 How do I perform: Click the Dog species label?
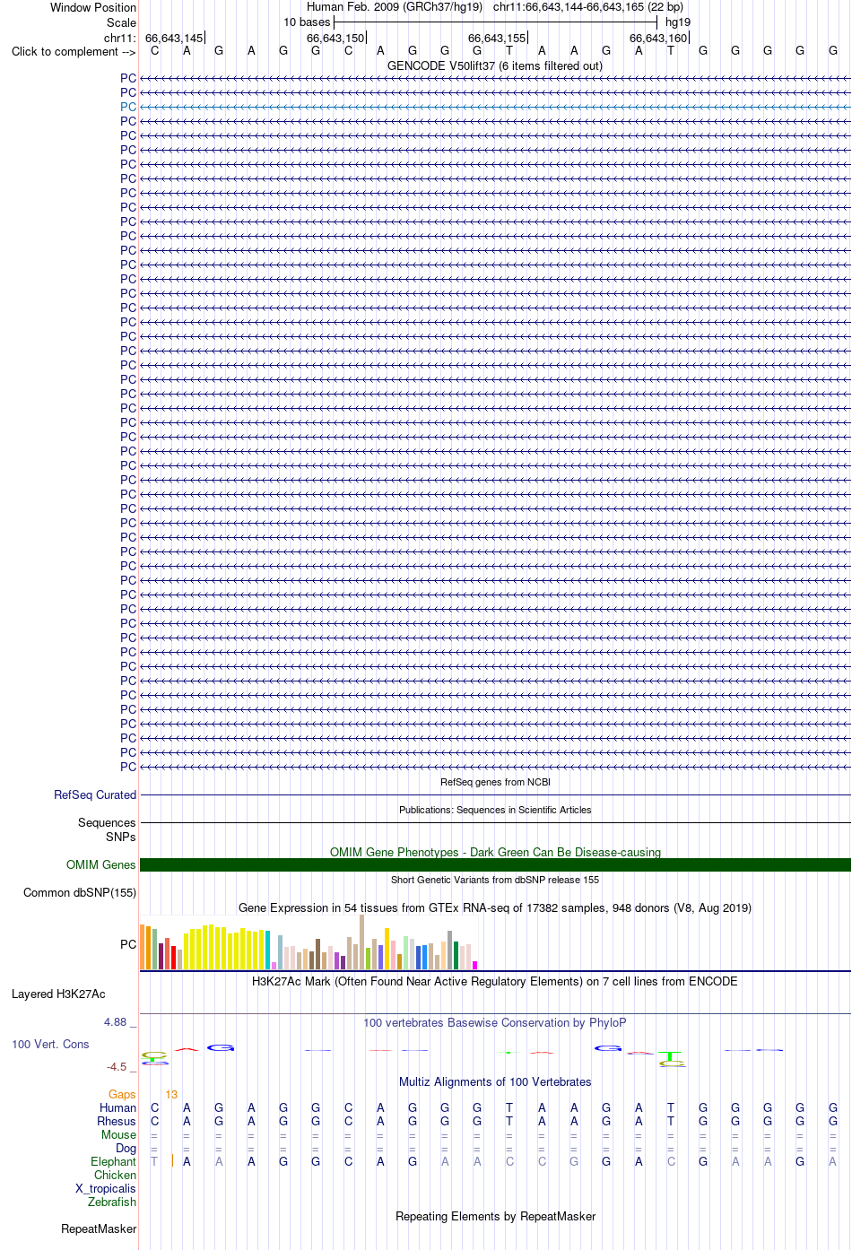[x=126, y=1148]
